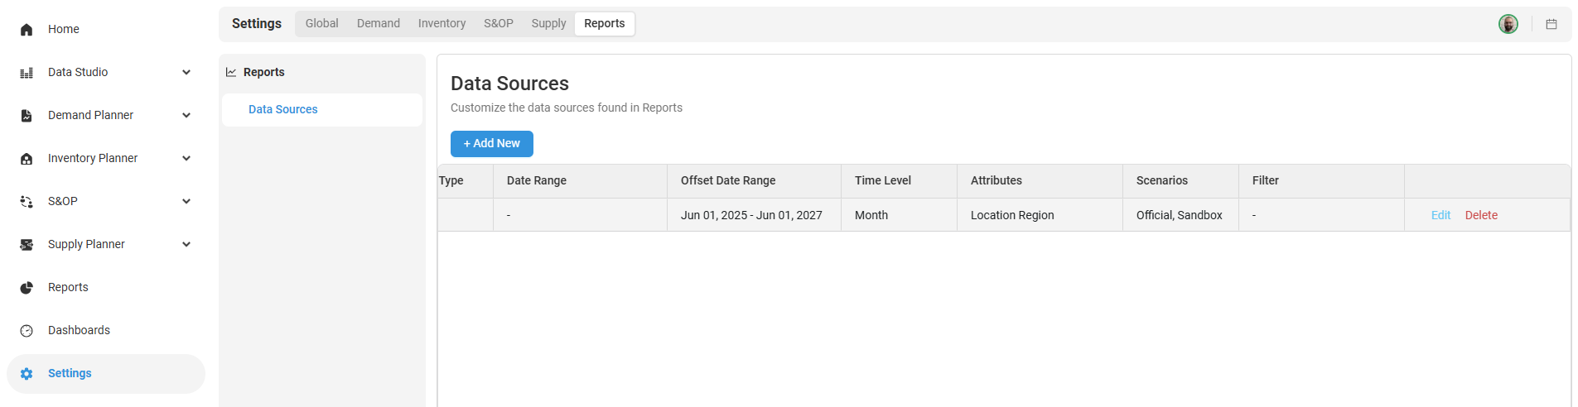
Task: Click the calendar icon at top right
Action: pos(1551,25)
